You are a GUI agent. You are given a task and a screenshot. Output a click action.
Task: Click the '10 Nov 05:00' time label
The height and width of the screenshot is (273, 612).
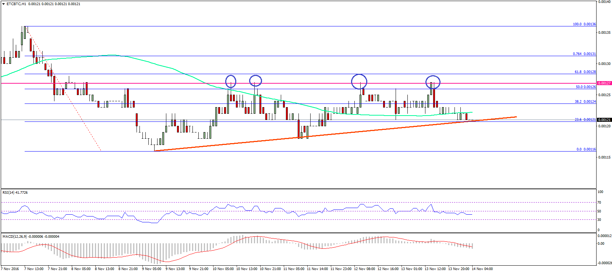pyautogui.click(x=223, y=269)
